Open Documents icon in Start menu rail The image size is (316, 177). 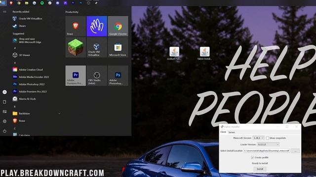point(4,102)
